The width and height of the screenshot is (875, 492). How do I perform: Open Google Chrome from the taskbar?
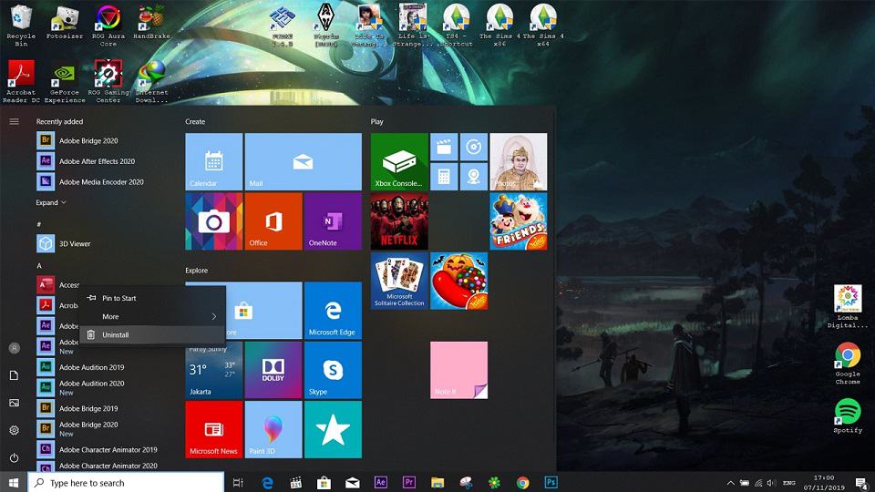[523, 483]
